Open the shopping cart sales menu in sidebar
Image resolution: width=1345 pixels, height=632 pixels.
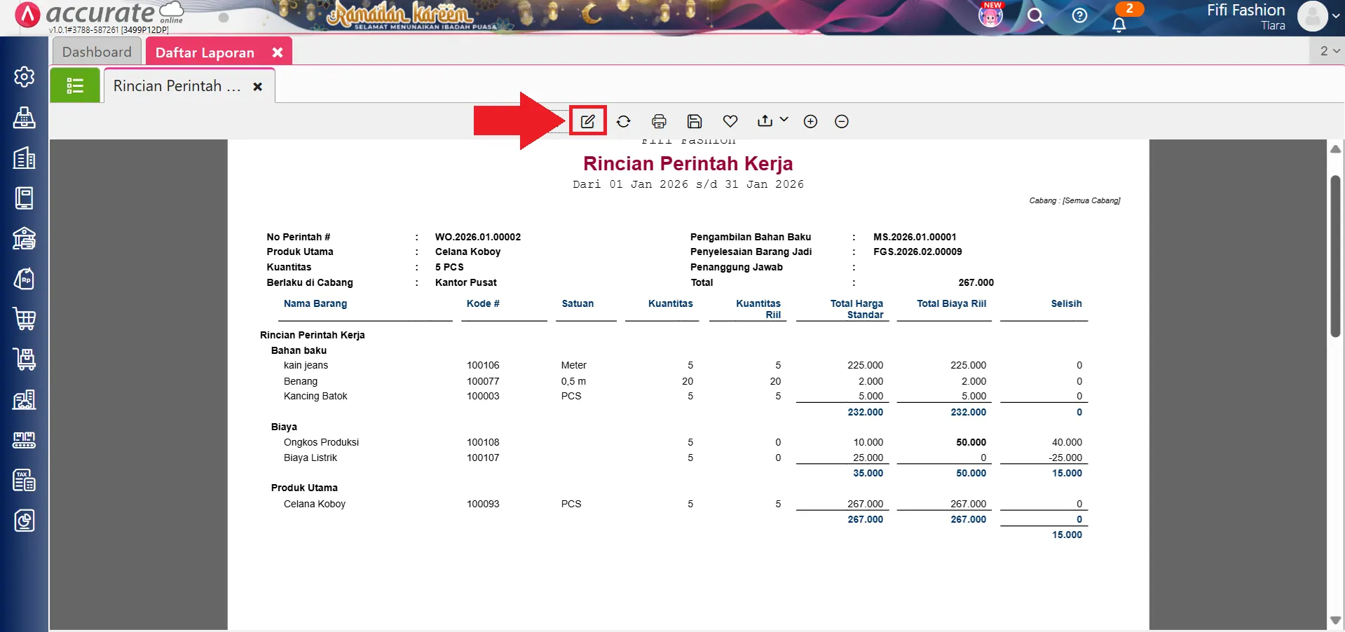point(25,319)
